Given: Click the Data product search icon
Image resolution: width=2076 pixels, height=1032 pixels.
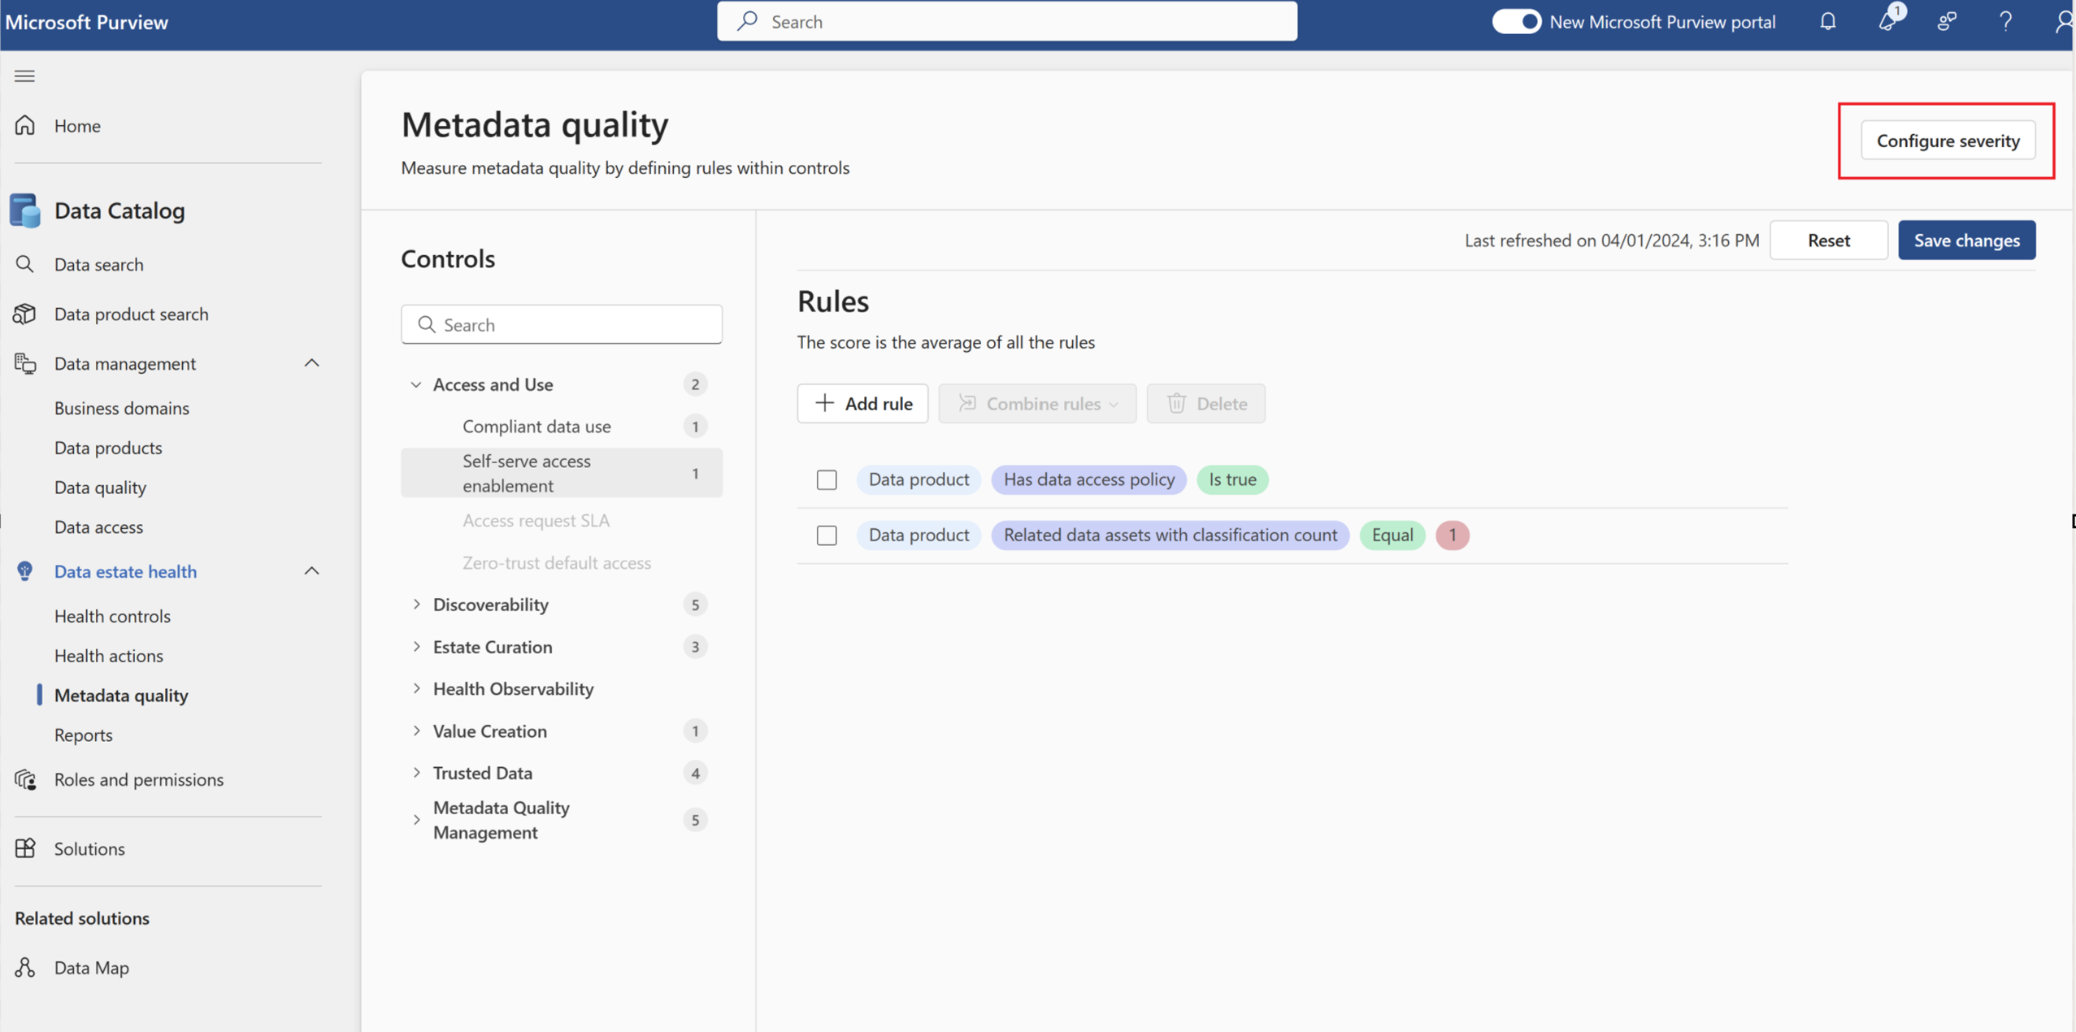Looking at the screenshot, I should tap(25, 314).
